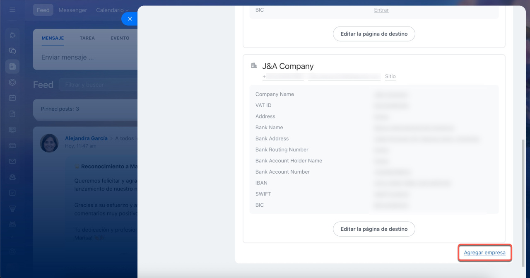The height and width of the screenshot is (278, 530).
Task: Click the Bank Account Holder Name label
Action: click(x=289, y=161)
